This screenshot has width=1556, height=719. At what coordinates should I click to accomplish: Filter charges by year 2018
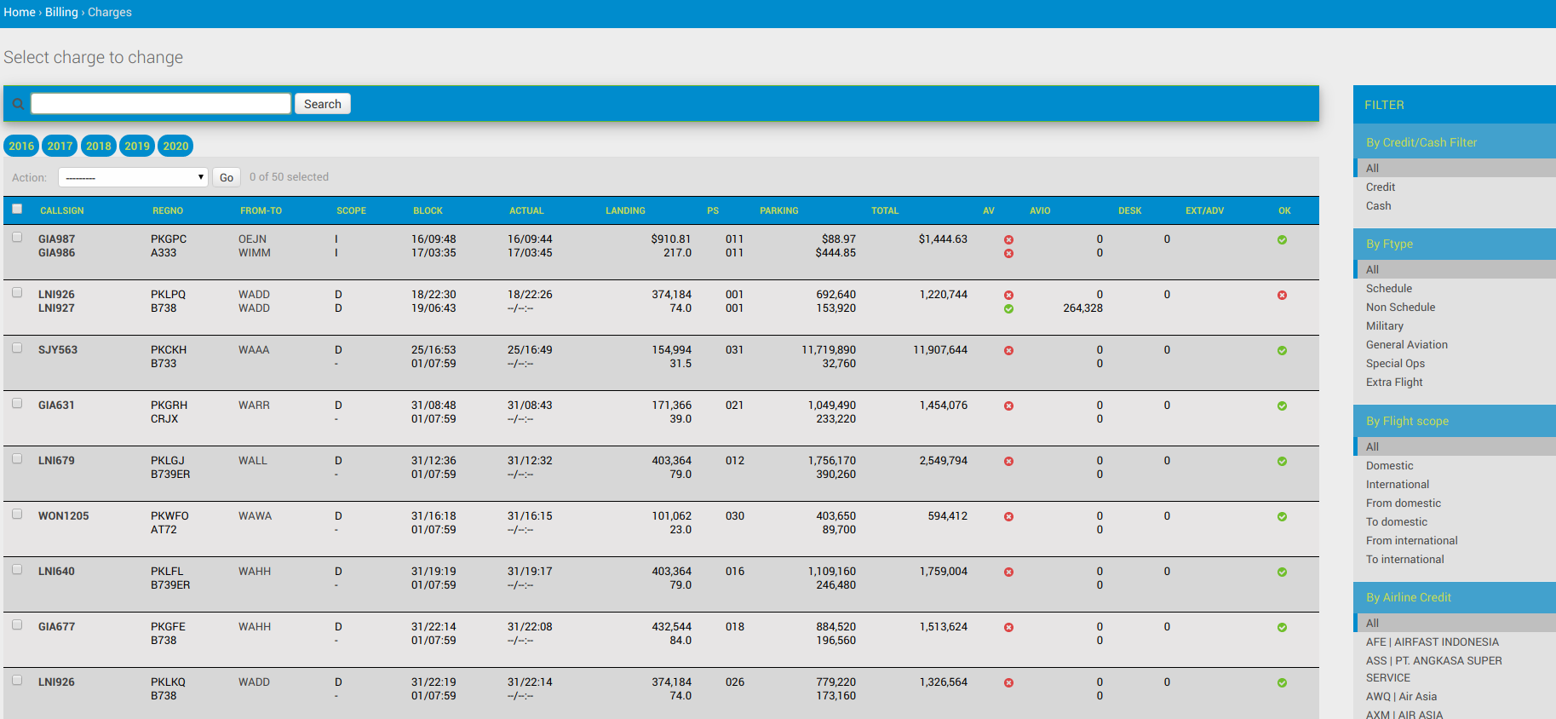[x=99, y=146]
